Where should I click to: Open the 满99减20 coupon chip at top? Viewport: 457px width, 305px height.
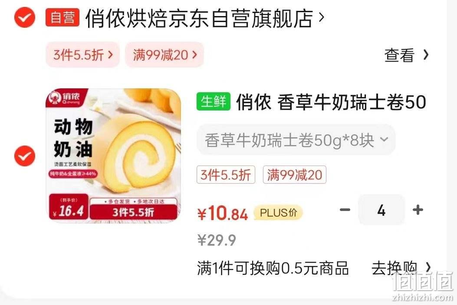pyautogui.click(x=164, y=55)
